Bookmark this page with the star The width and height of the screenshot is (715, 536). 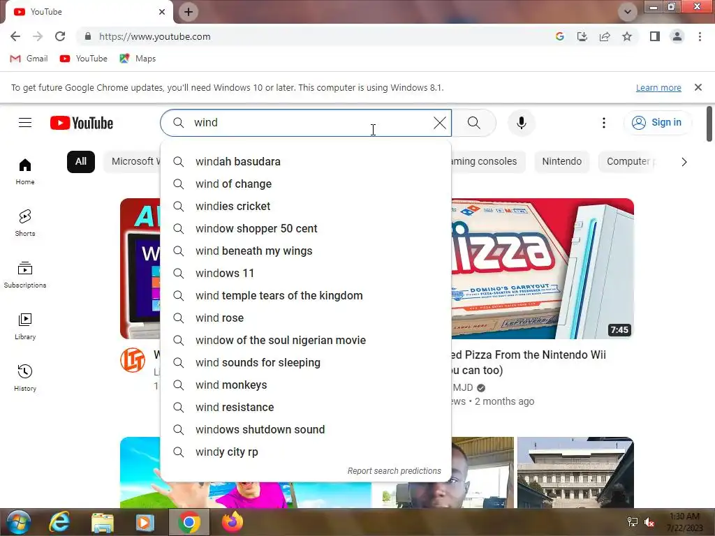pos(627,36)
